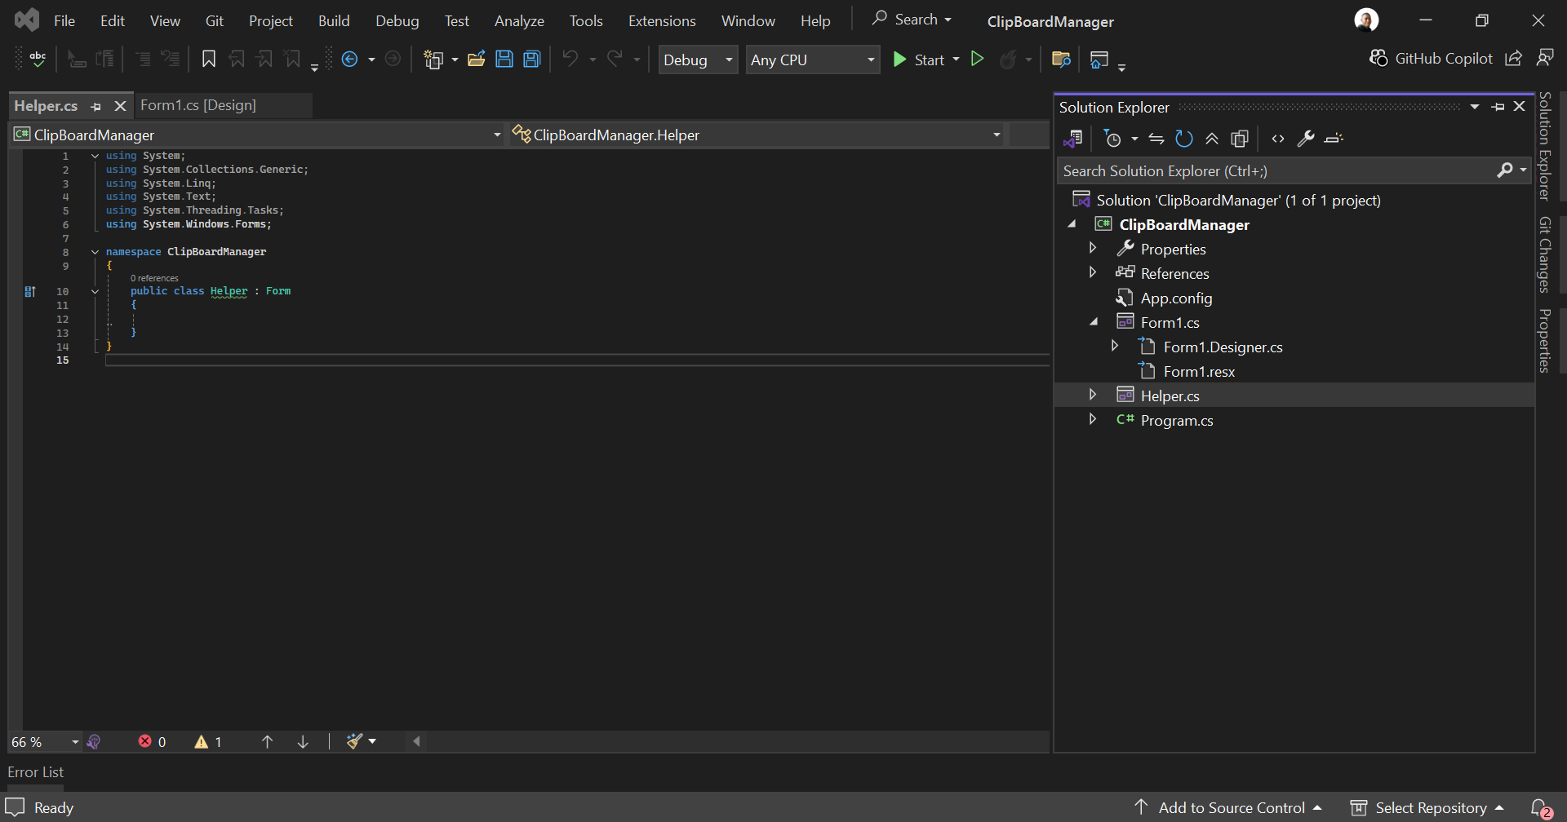Click the Navigate Backward arrow icon
This screenshot has width=1567, height=822.
coord(350,59)
